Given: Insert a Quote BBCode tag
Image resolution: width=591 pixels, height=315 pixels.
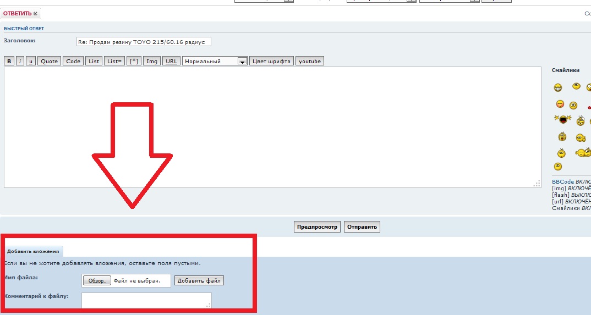Looking at the screenshot, I should click(49, 61).
